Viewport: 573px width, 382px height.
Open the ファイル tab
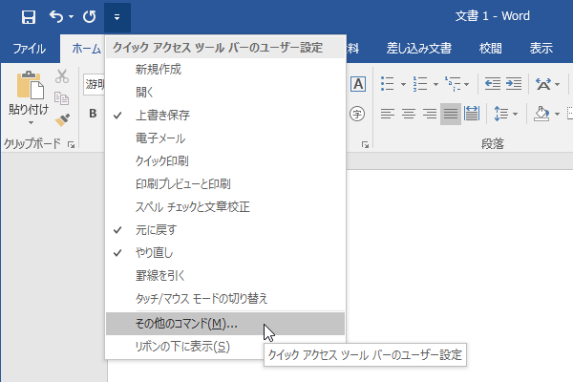[x=30, y=49]
